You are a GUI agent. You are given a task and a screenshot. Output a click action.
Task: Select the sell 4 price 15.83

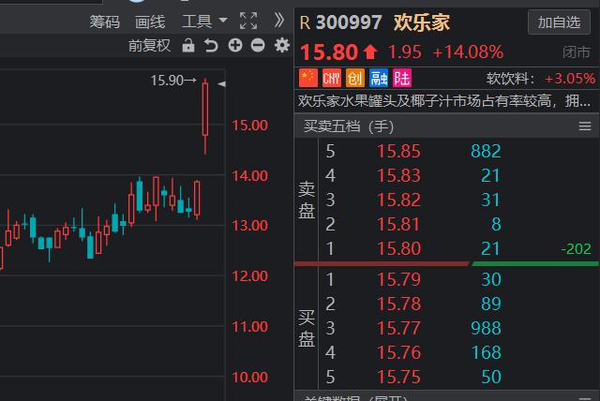[x=398, y=175]
